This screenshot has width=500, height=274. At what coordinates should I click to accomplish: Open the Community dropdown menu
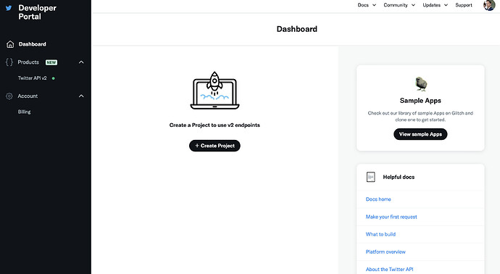coord(399,5)
